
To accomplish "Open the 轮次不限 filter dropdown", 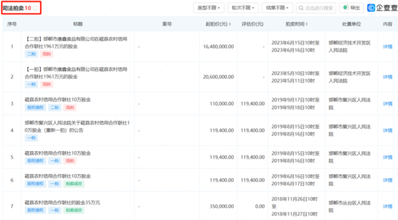I will [x=243, y=8].
